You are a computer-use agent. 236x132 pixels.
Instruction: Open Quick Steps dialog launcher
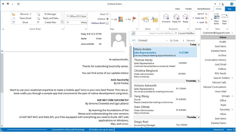[x=63, y=29]
